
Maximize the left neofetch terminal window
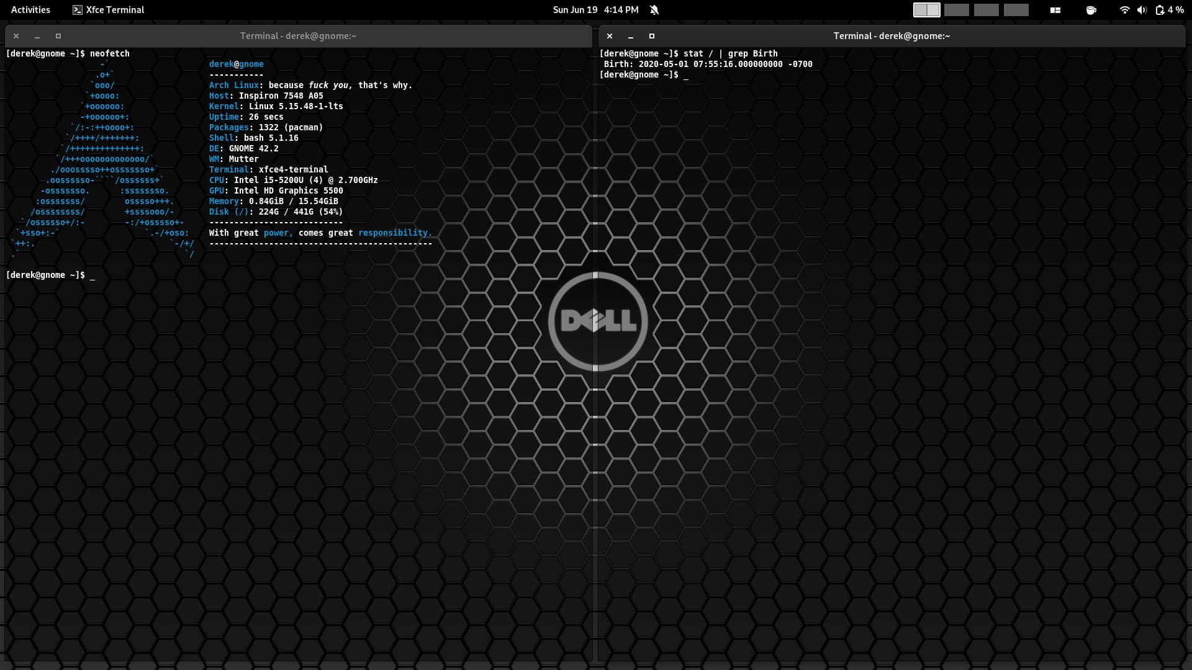click(58, 36)
